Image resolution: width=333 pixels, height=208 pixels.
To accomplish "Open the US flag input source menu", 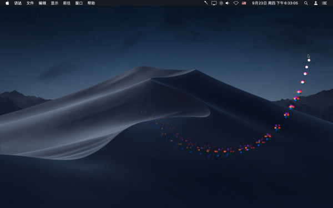I will [x=244, y=3].
